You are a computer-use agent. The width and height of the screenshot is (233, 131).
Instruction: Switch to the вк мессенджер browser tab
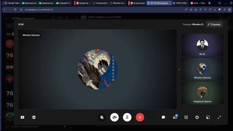coord(138,3)
